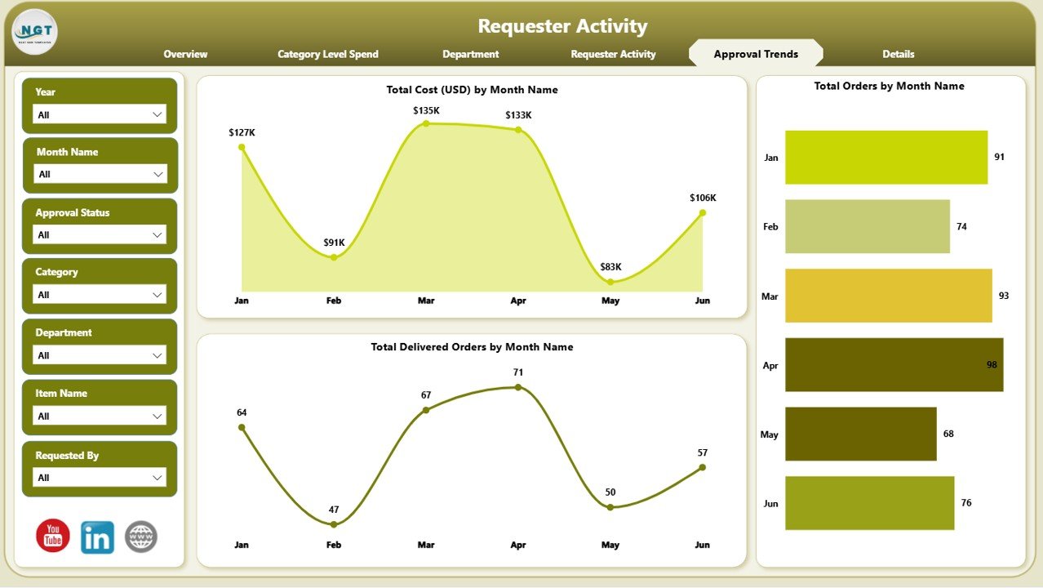
Task: Go to the Department tab
Action: [470, 55]
